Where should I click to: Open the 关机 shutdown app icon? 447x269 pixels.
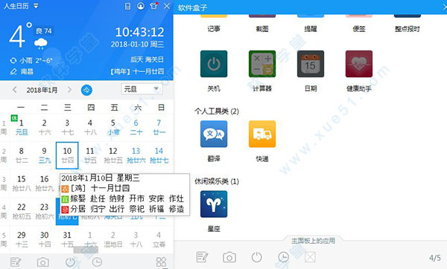214,64
